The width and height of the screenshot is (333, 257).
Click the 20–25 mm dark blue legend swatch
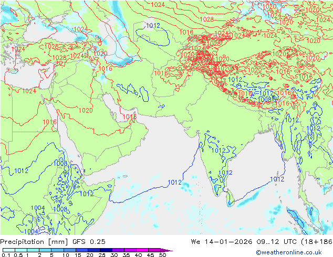point(93,250)
